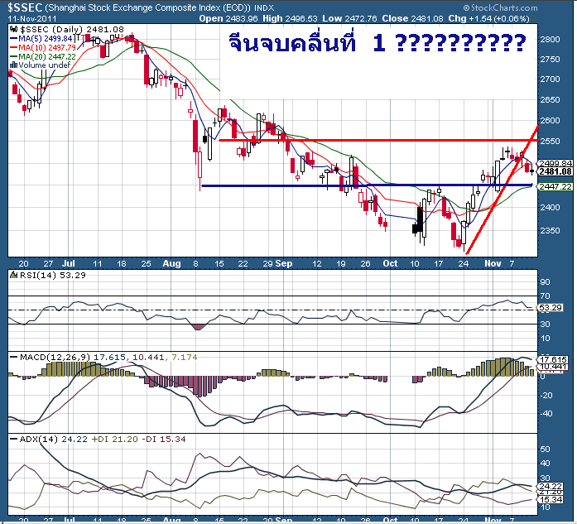Click the candlestick icon beside $SSEC (Daily) legend

pyautogui.click(x=14, y=30)
